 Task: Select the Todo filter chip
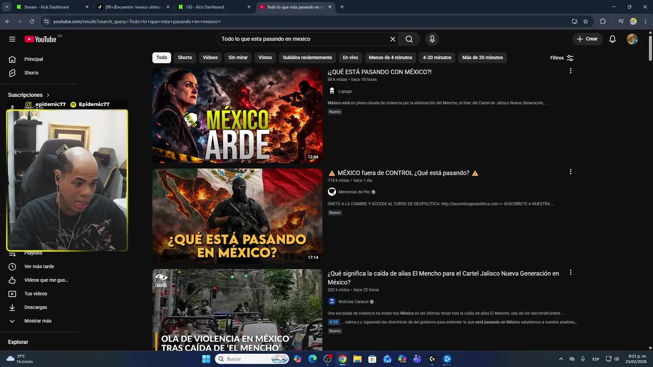click(x=162, y=58)
